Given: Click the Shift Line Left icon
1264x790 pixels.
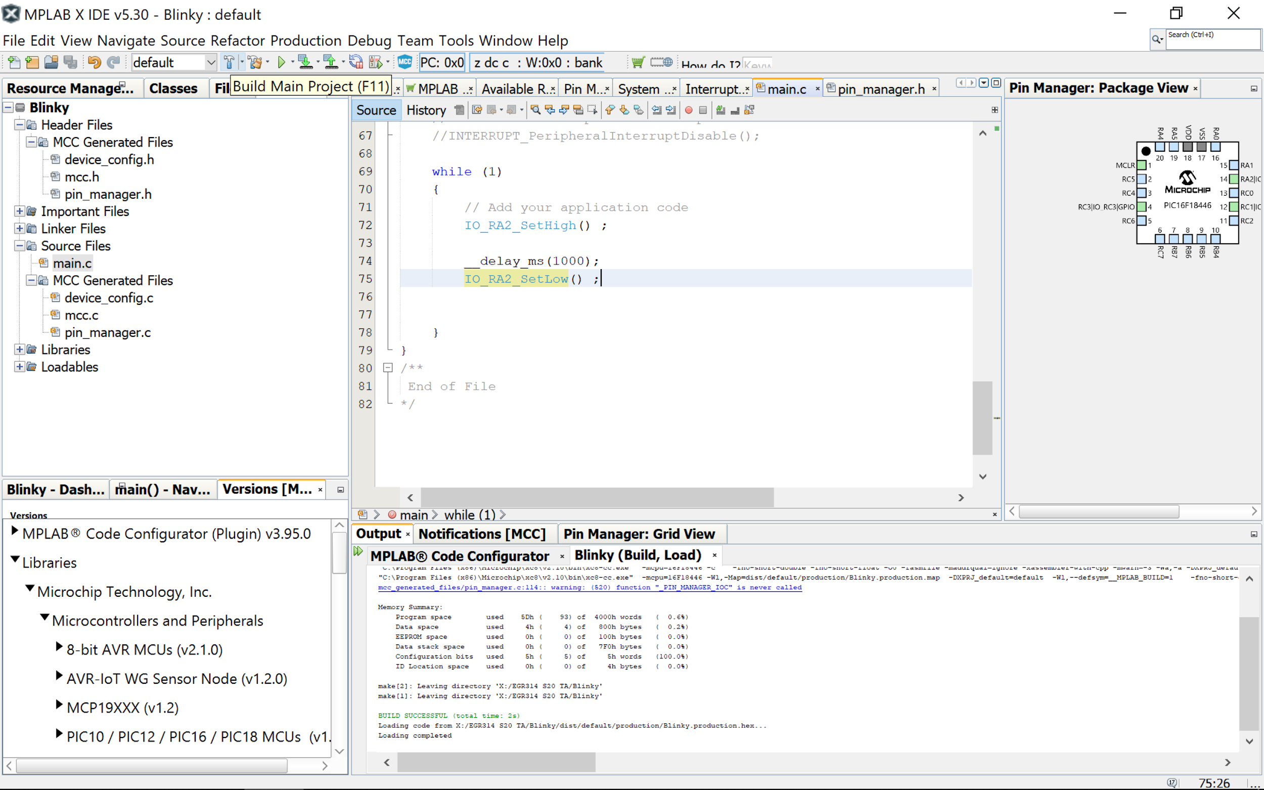Looking at the screenshot, I should [657, 110].
